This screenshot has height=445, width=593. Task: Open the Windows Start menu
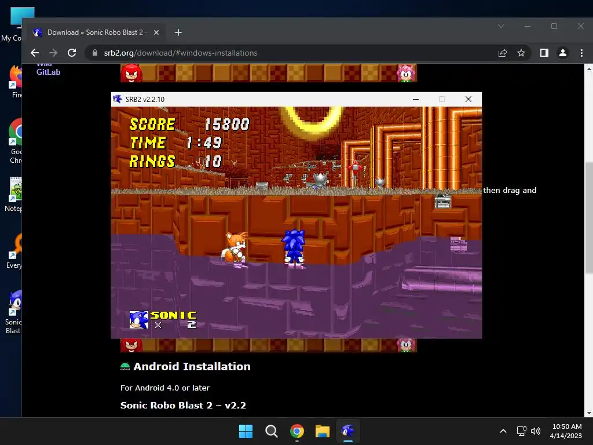tap(246, 431)
